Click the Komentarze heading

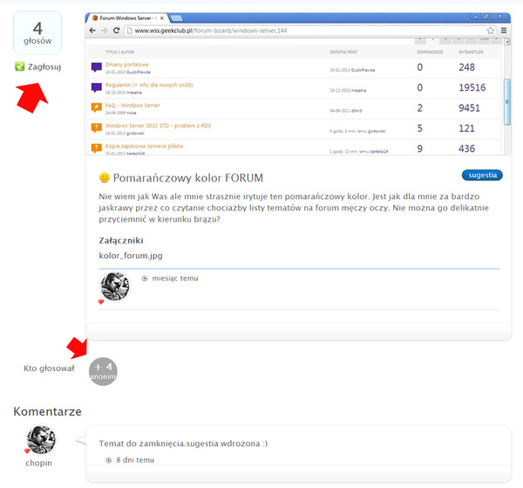pyautogui.click(x=47, y=411)
